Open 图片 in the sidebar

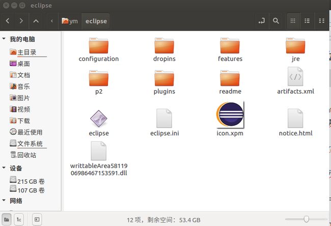pos(20,98)
